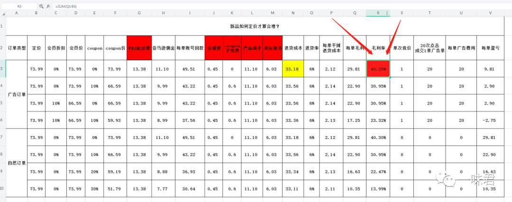This screenshot has width=512, height=202.
Task: Click the 36.93 每单账号回款 cell
Action: click(x=190, y=172)
